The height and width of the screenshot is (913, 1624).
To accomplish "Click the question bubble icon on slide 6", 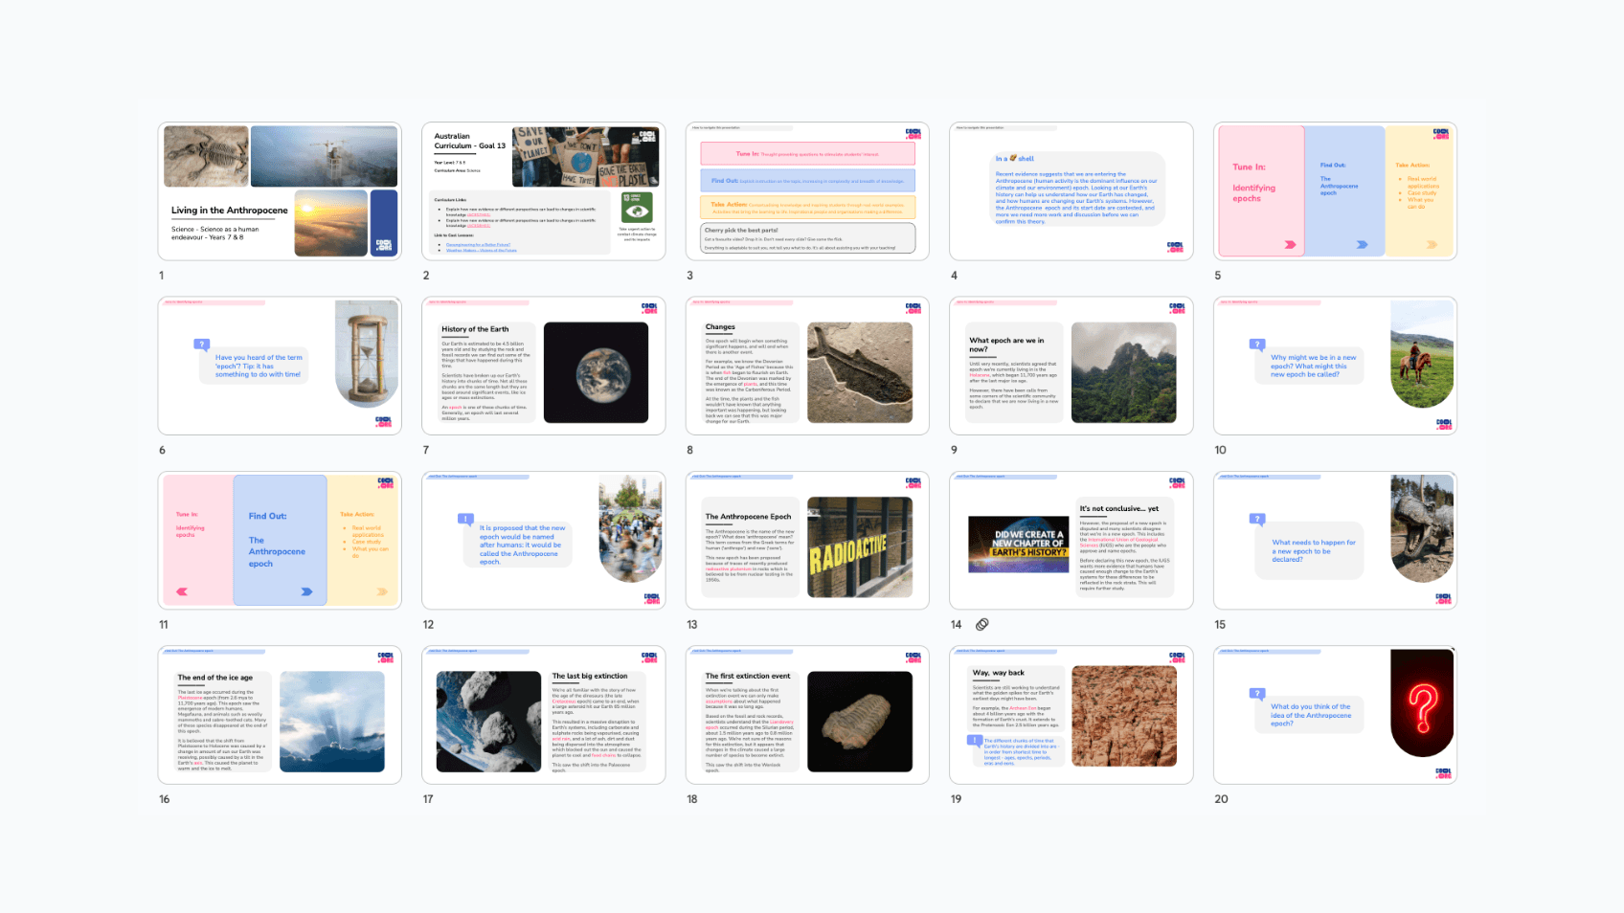I will coord(201,345).
